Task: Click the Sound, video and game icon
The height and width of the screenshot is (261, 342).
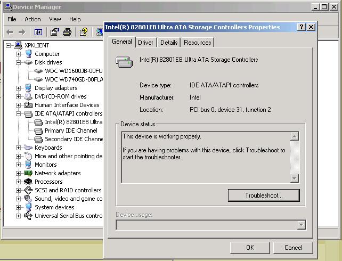Action: [x=28, y=199]
